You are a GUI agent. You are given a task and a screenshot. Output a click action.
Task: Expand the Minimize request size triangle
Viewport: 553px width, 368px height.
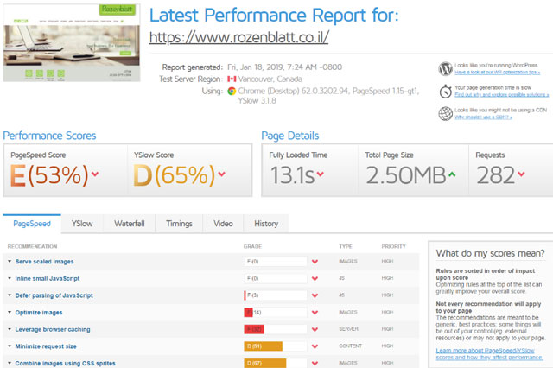(10, 346)
